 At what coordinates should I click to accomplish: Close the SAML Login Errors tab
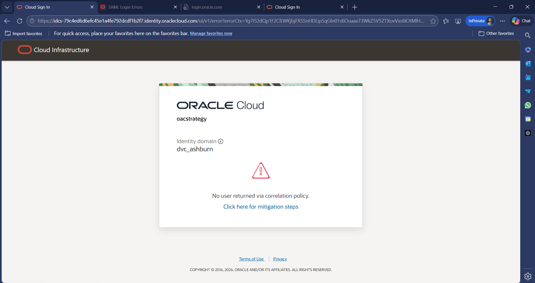175,7
